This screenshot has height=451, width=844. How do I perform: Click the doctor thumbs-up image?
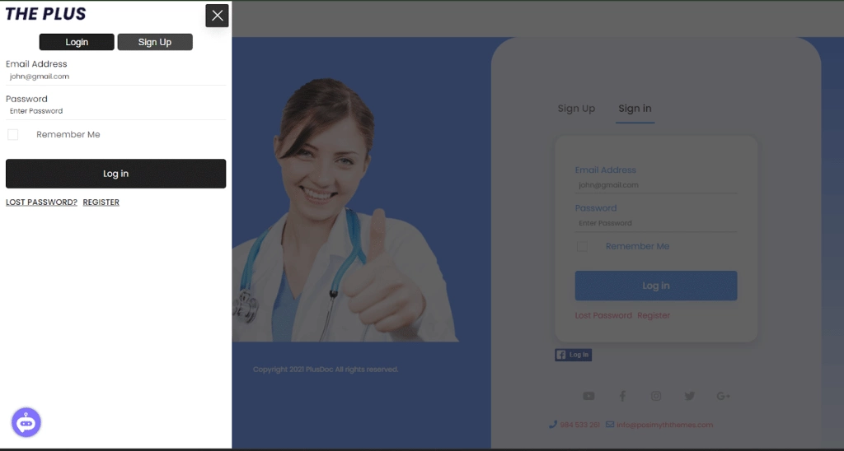345,210
